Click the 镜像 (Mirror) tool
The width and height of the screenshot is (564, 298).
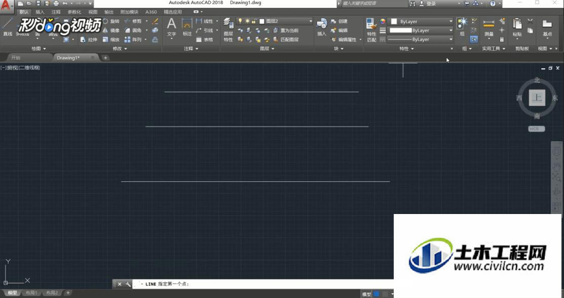click(x=111, y=30)
